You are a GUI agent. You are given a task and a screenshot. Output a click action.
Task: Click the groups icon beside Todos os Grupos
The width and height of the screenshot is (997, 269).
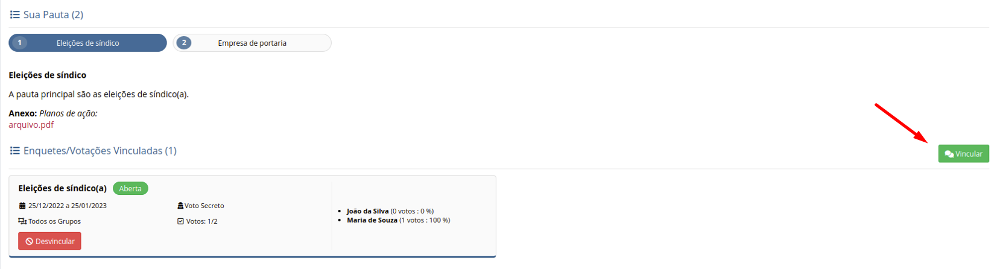[x=22, y=221]
